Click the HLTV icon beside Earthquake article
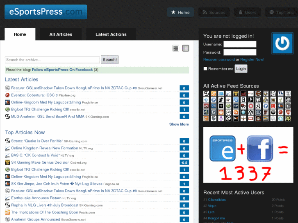The width and height of the screenshot is (298, 223). pos(7,198)
